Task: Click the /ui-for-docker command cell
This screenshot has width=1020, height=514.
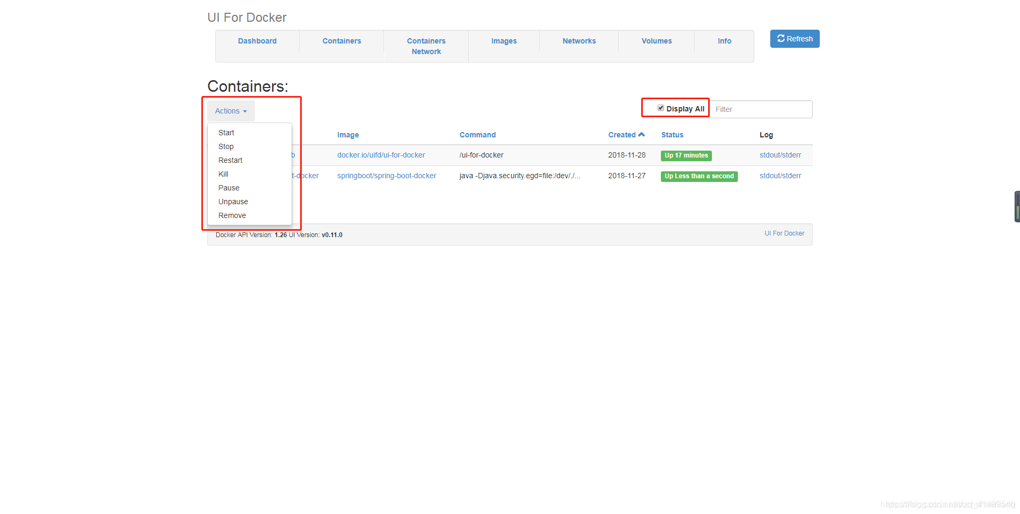Action: [x=481, y=155]
